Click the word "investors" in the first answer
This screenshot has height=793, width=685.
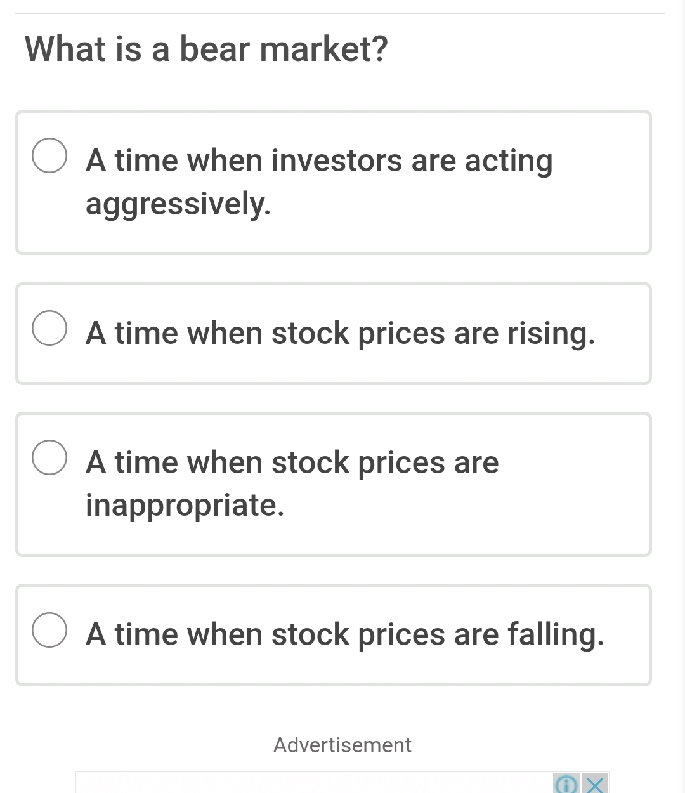tap(337, 161)
